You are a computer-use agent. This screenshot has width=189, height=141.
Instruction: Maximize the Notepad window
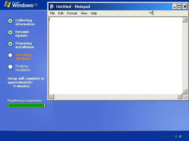179,6
